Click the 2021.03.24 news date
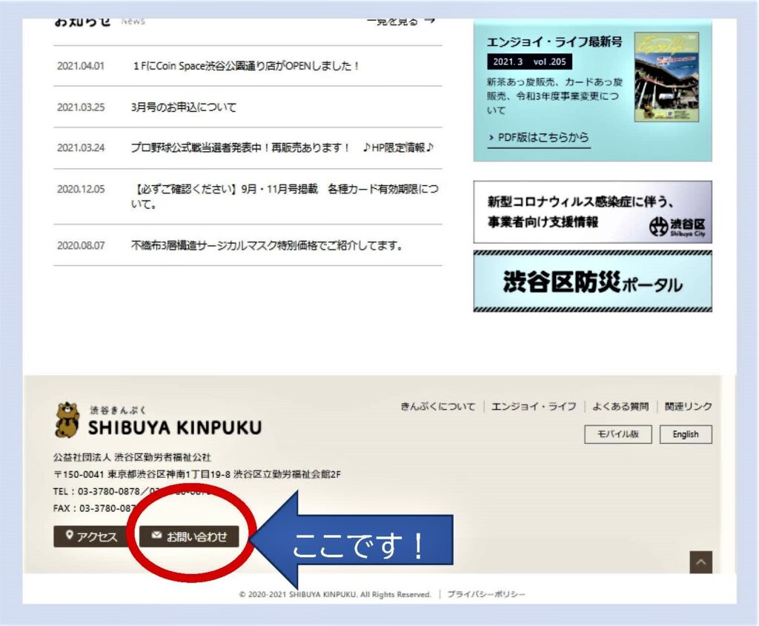Viewport: 759px width, 626px height. [81, 147]
